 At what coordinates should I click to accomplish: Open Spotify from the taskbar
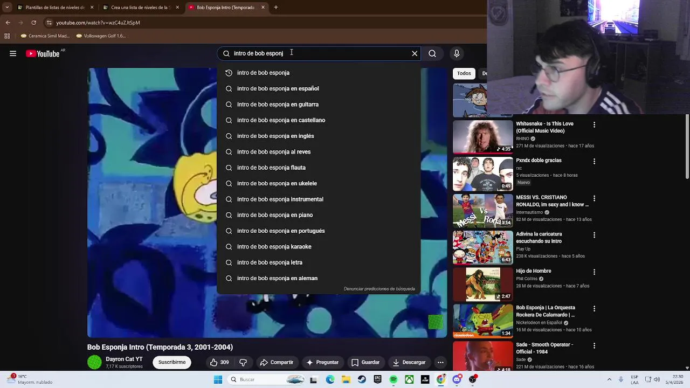pyautogui.click(x=394, y=379)
